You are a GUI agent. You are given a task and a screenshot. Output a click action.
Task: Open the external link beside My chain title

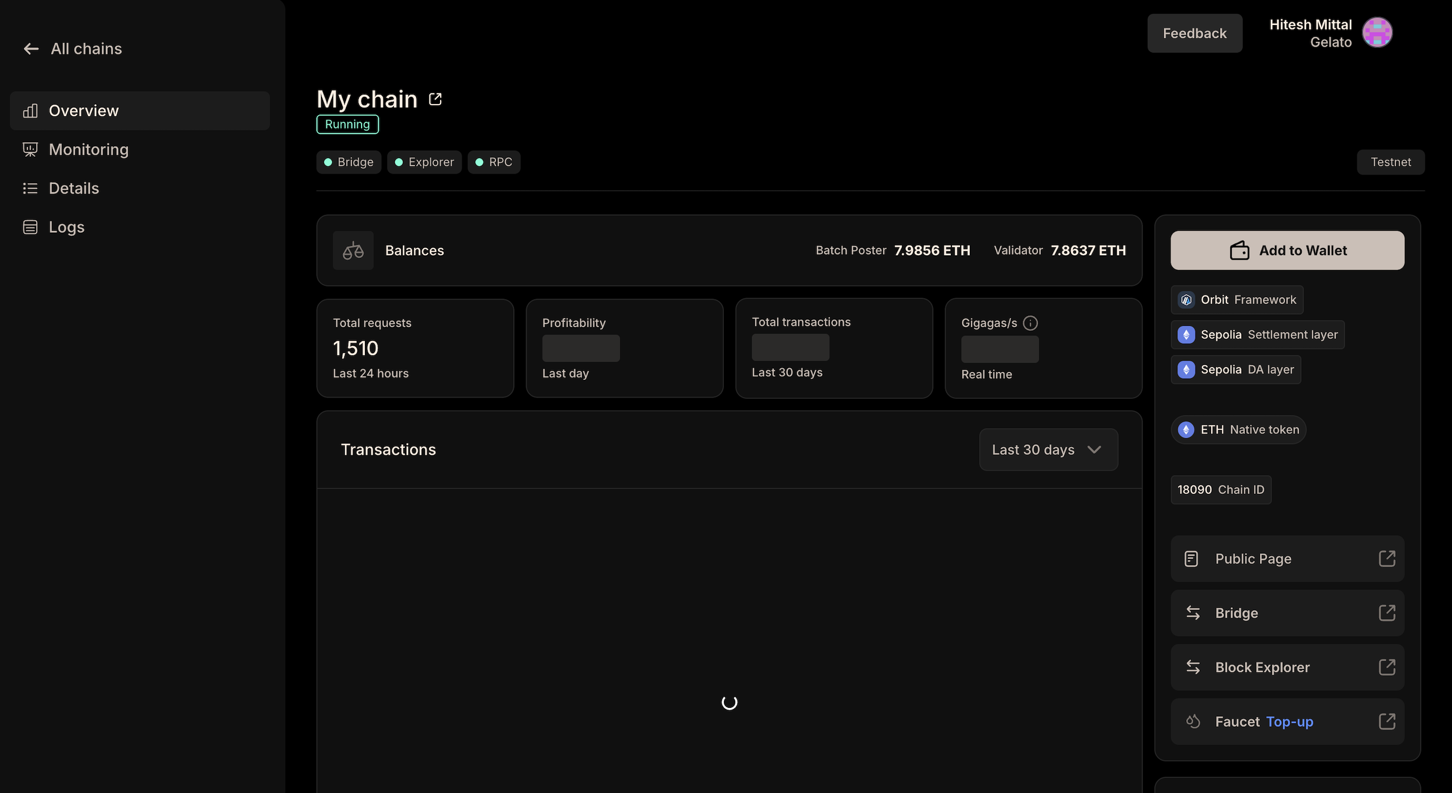point(434,98)
